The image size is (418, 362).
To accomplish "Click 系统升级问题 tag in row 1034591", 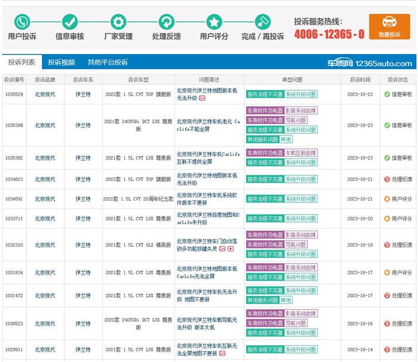I will coord(301,199).
